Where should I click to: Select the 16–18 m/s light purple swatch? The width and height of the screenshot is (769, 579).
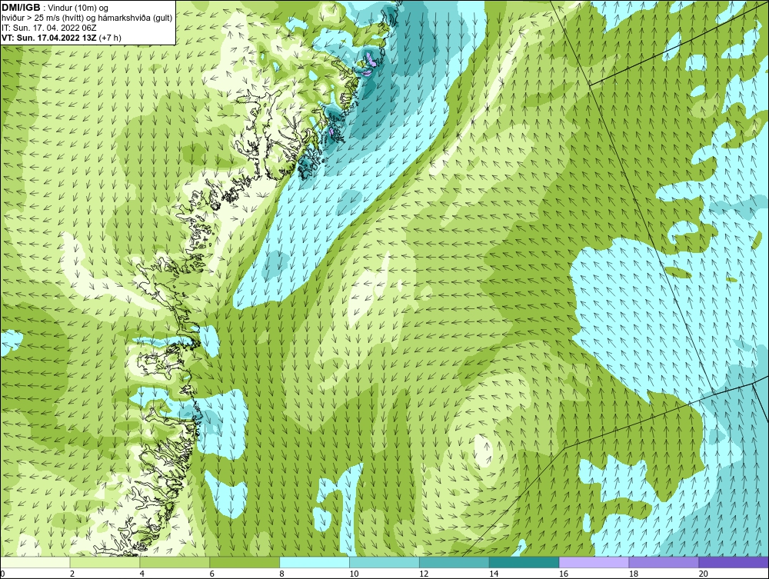click(x=594, y=562)
